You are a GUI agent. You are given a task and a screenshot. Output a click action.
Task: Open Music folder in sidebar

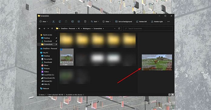pyautogui.click(x=46, y=65)
